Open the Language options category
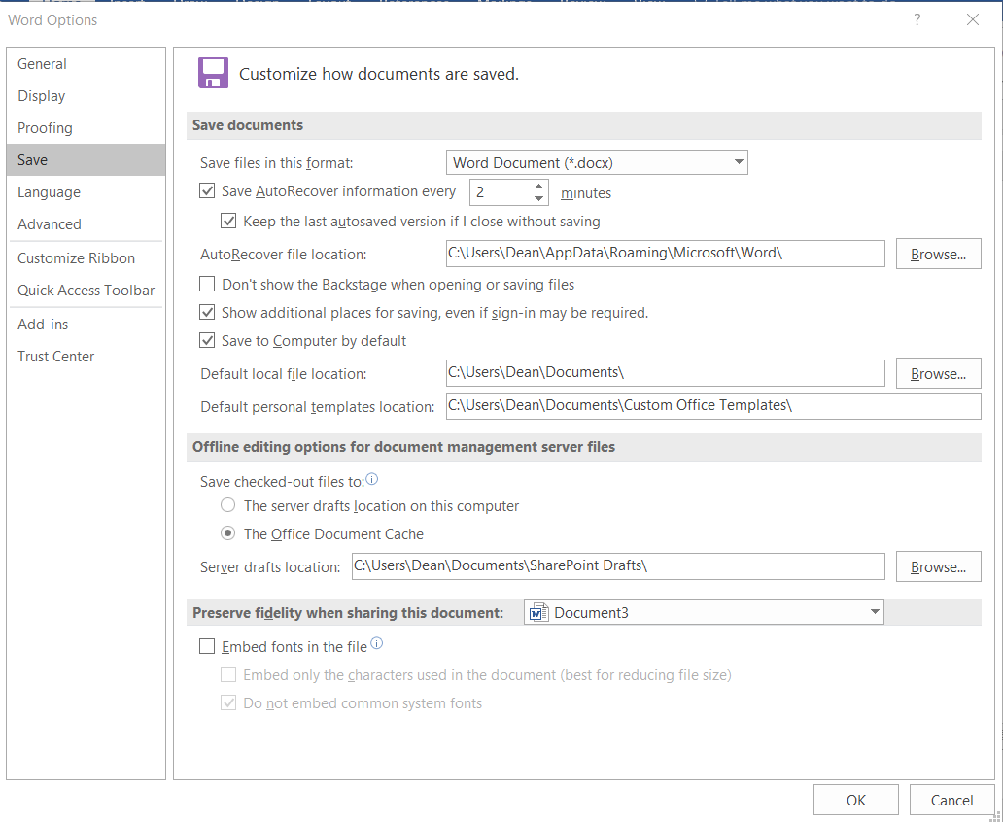Image resolution: width=1003 pixels, height=822 pixels. [86, 192]
